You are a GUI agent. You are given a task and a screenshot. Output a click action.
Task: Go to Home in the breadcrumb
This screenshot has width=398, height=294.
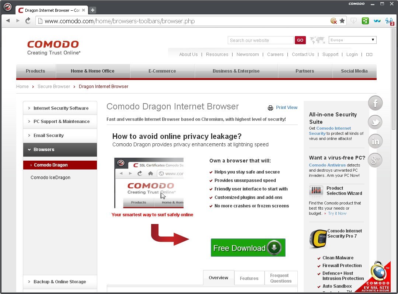pyautogui.click(x=22, y=87)
